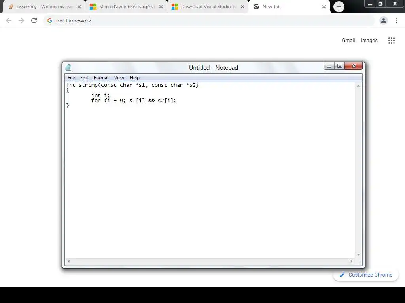Open the Chrome profile avatar
Image resolution: width=405 pixels, height=303 pixels.
(384, 21)
